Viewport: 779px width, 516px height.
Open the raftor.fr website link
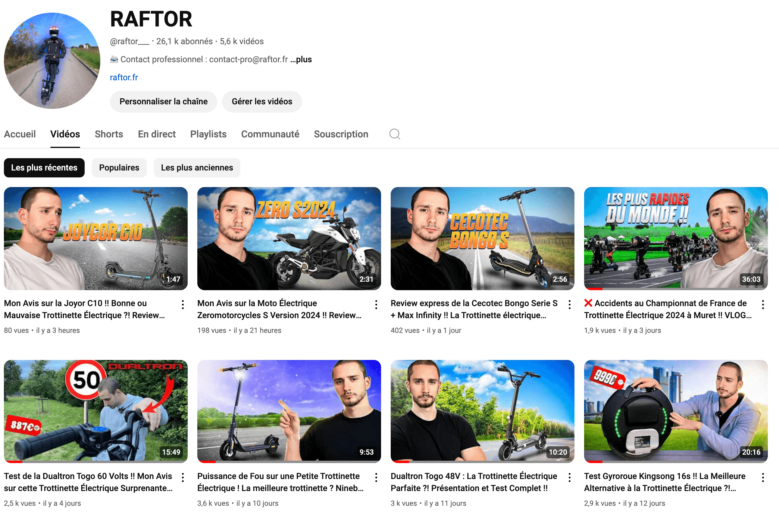point(124,77)
